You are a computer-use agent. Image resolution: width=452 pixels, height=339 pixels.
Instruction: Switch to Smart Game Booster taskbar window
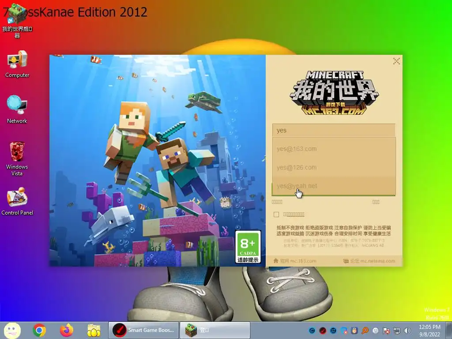(x=143, y=330)
